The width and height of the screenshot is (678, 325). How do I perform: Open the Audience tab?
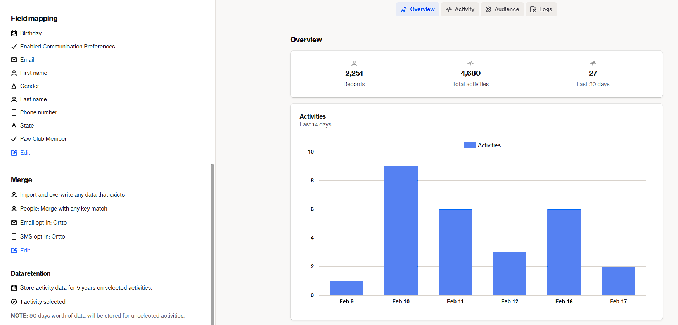click(502, 9)
